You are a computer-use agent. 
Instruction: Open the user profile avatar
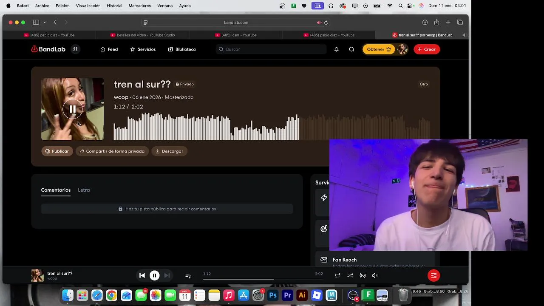pyautogui.click(x=402, y=49)
